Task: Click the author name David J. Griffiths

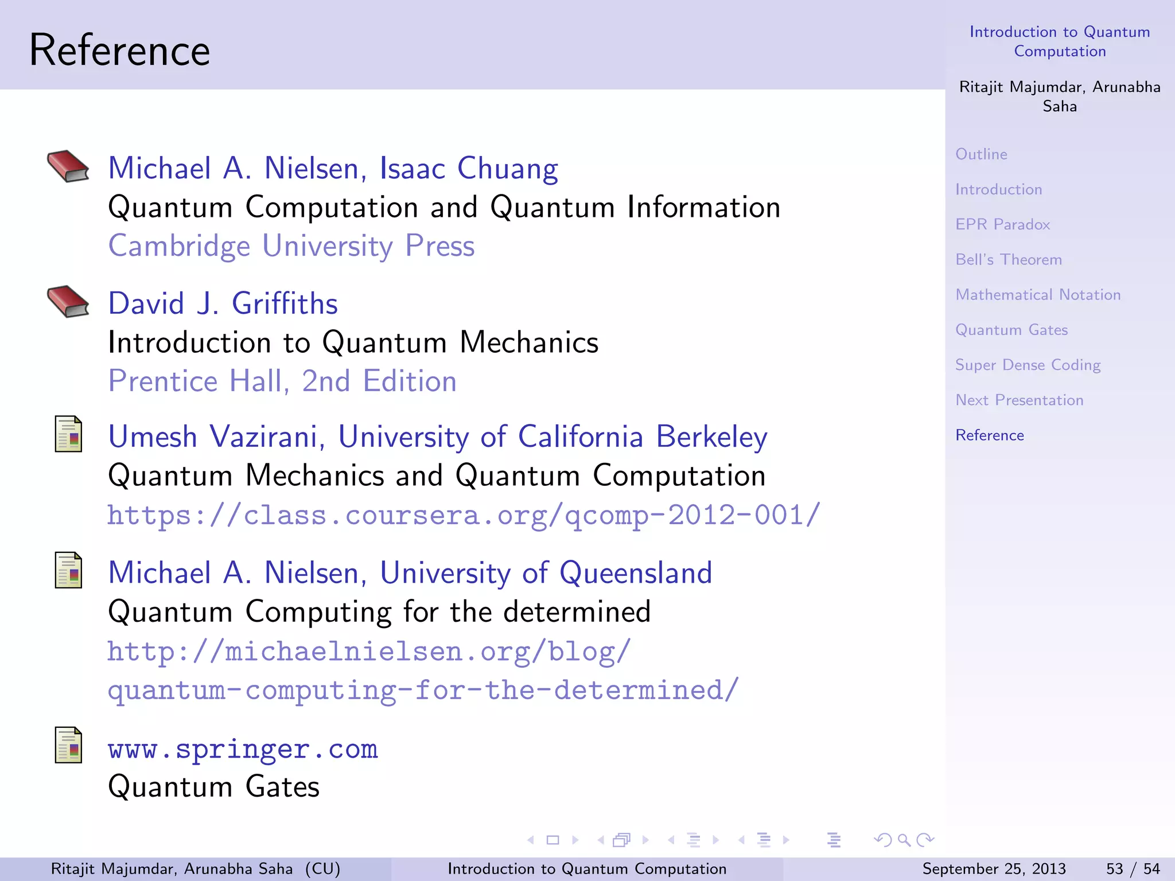Action: (223, 303)
